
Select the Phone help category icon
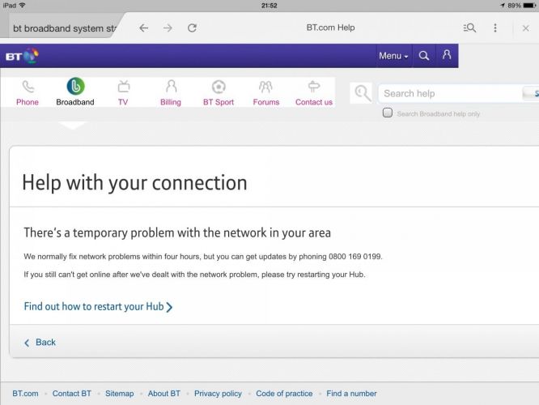tap(28, 87)
